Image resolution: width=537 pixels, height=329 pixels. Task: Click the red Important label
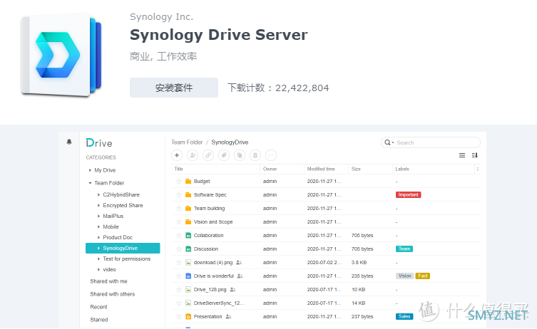point(408,194)
